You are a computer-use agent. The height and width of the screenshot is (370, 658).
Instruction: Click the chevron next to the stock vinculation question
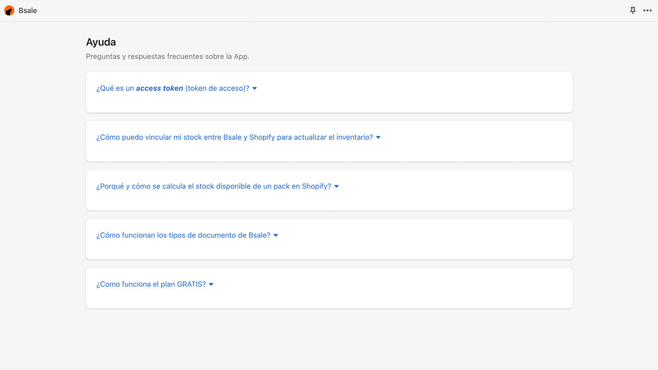pyautogui.click(x=378, y=137)
